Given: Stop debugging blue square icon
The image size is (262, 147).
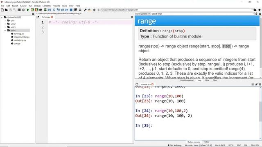Looking at the screenshot, I should pos(71,10).
